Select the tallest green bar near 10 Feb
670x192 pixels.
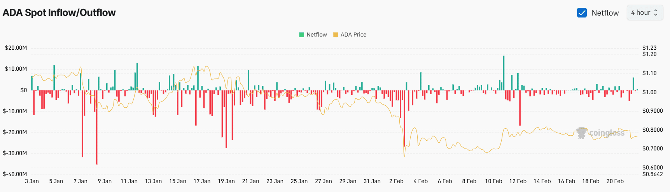[x=504, y=73]
